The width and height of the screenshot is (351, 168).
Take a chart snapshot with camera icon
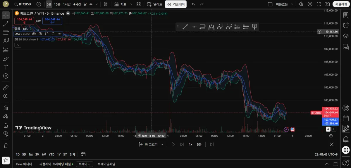(x=327, y=4)
